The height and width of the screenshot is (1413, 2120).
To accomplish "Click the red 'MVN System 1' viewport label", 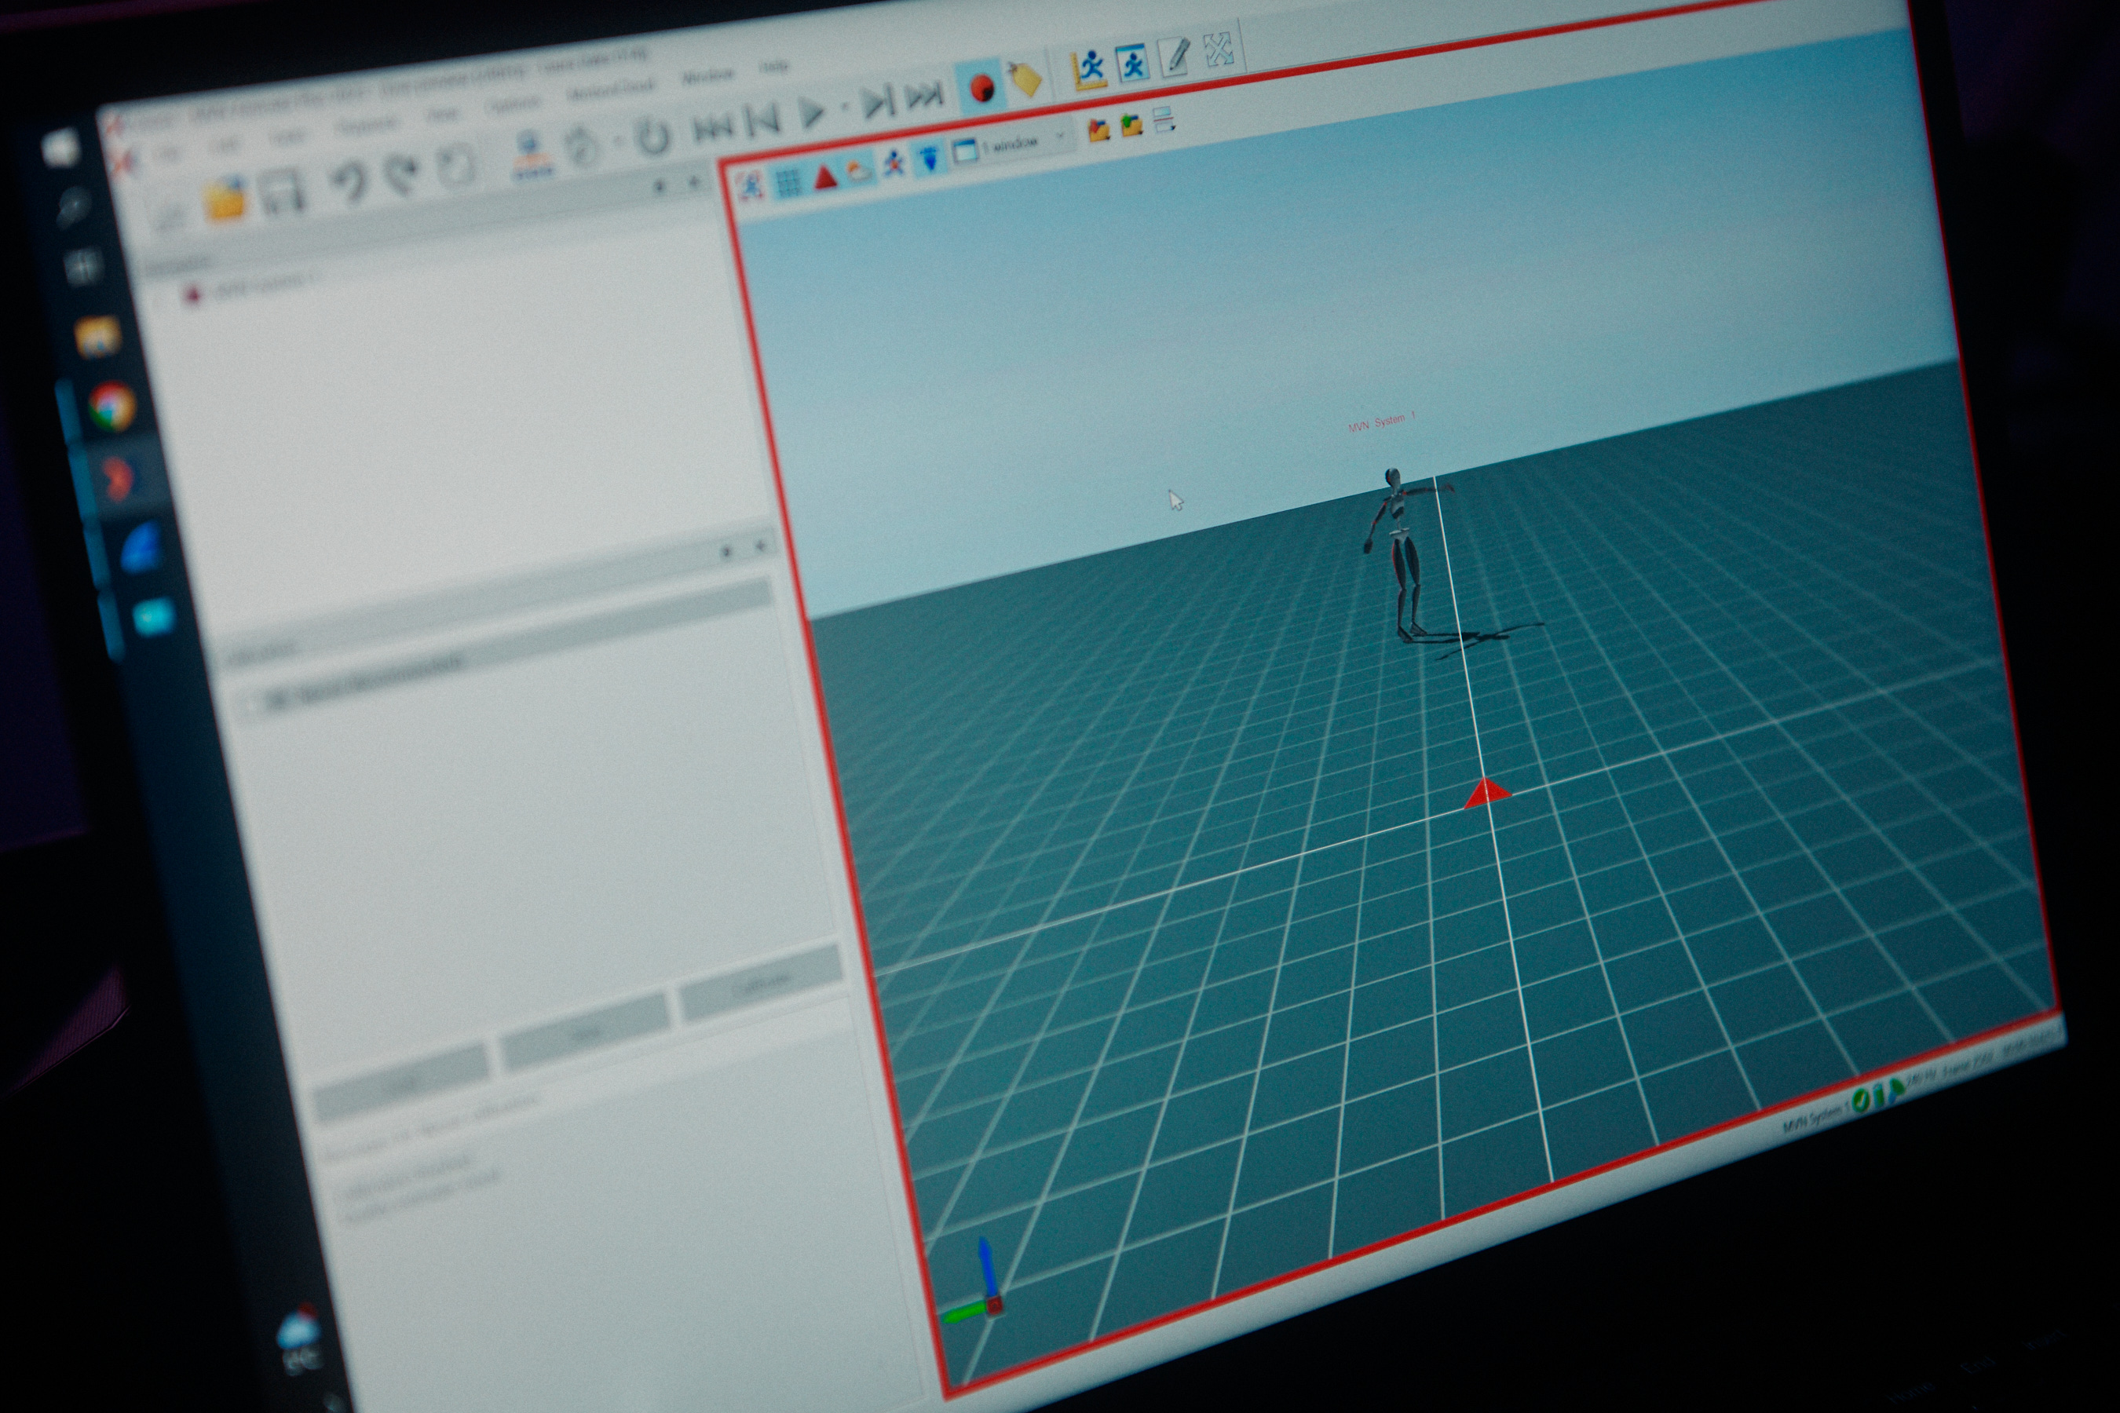I will click(1381, 421).
